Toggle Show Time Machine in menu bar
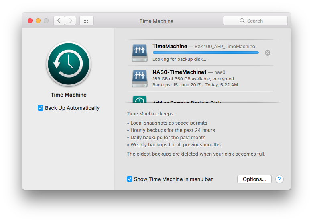The height and width of the screenshot is (222, 313). point(129,179)
